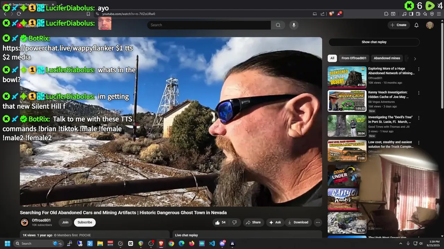
Task: Click into the YouTube search field
Action: click(209, 25)
